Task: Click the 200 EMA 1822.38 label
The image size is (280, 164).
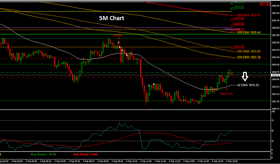Action: point(249,57)
